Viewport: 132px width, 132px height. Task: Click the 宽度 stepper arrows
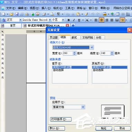click(x=75, y=53)
